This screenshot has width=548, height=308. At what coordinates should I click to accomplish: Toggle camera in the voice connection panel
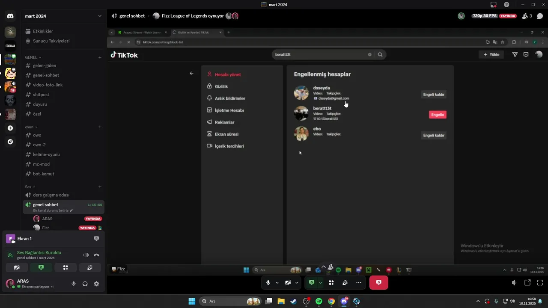(x=17, y=267)
